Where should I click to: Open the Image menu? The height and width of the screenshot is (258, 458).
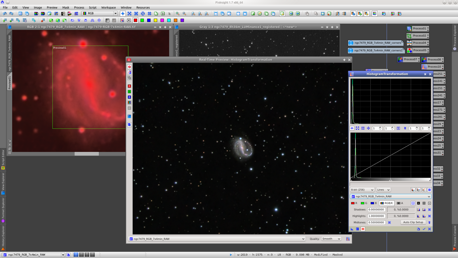pyautogui.click(x=38, y=8)
